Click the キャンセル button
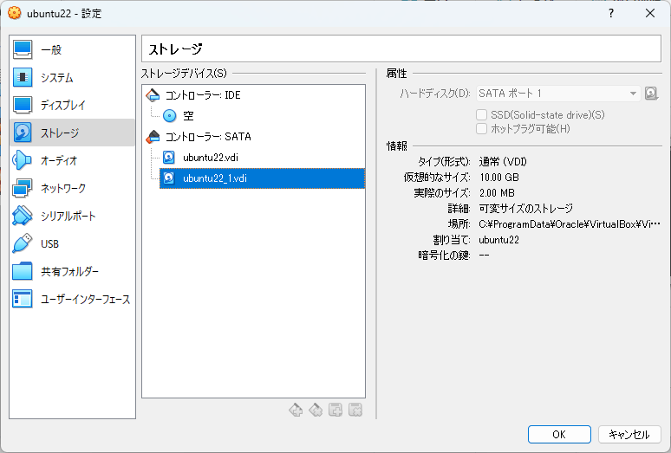 pyautogui.click(x=629, y=434)
